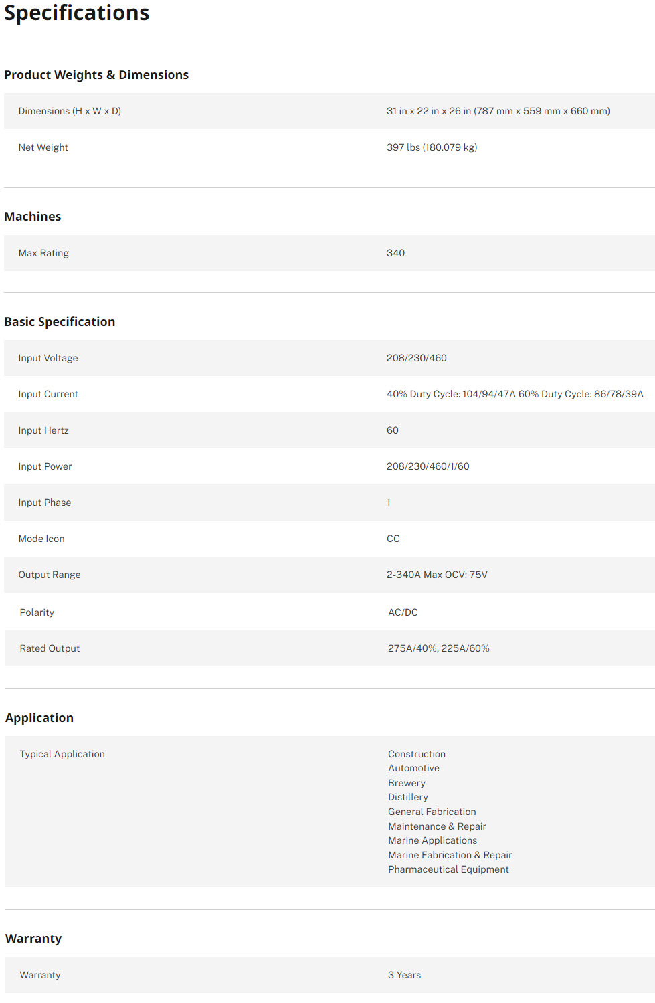
Task: Click the Machines section heading
Action: (33, 217)
